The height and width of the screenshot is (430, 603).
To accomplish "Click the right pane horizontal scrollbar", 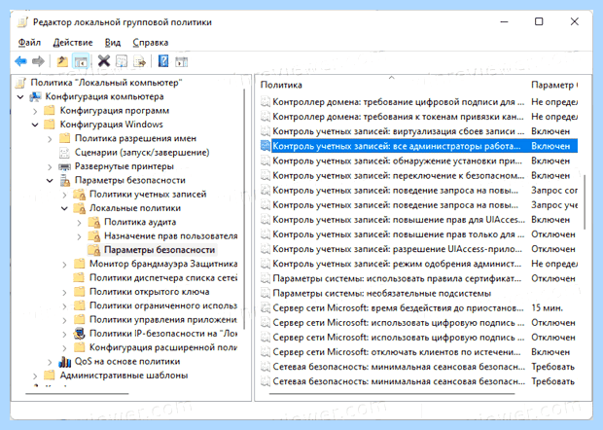I will click(392, 394).
